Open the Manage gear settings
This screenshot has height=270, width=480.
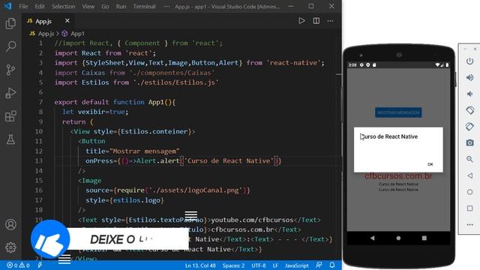coord(10,247)
